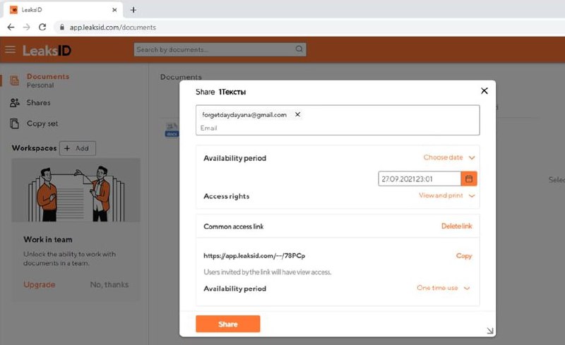Click the LeaksID logo
Image resolution: width=565 pixels, height=345 pixels.
pos(47,50)
